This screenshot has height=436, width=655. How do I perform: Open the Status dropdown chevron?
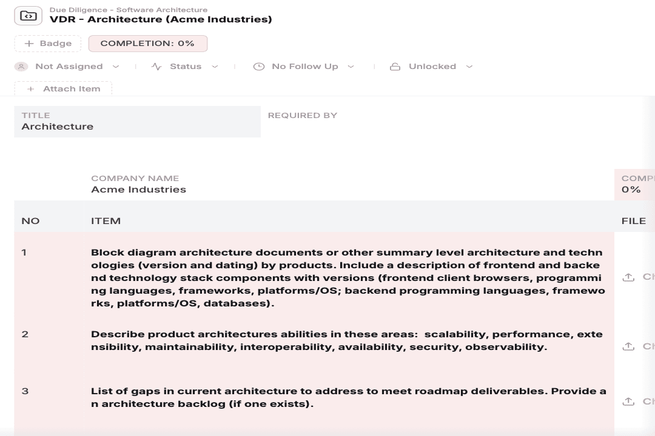[215, 67]
